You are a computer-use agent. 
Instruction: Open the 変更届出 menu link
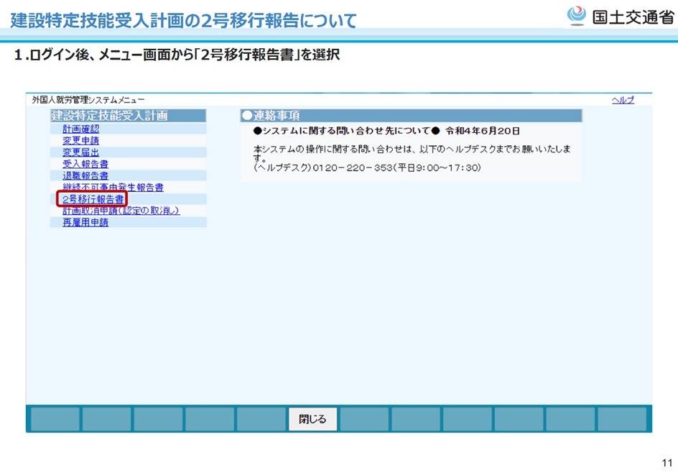80,152
